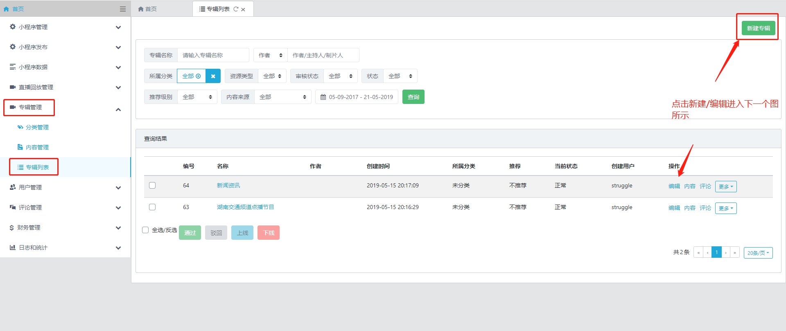Click 编辑 link for 湖南交通频道点播节目

click(x=674, y=208)
